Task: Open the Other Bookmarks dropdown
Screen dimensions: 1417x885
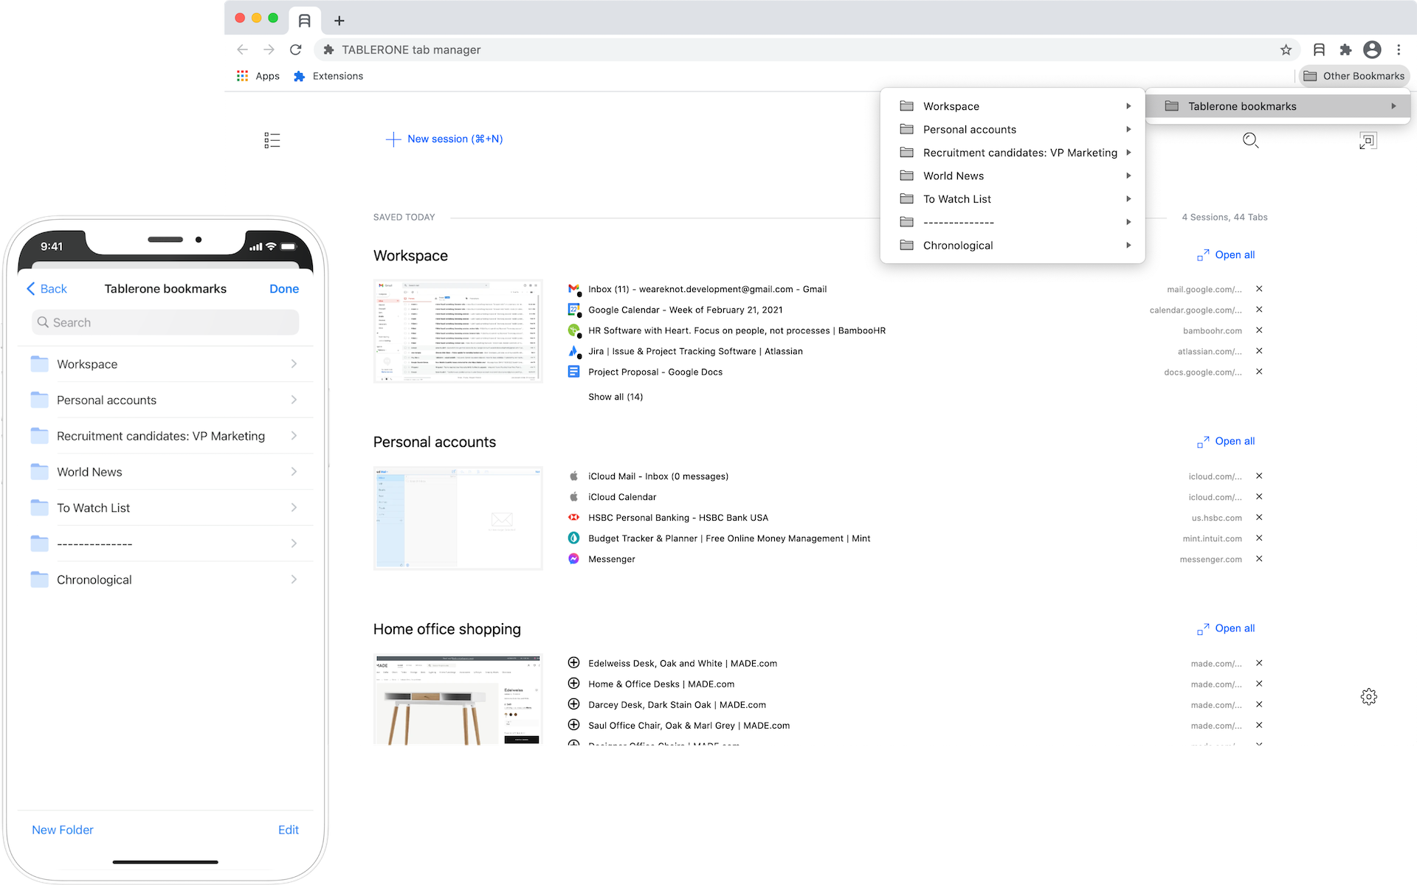Action: pyautogui.click(x=1354, y=76)
